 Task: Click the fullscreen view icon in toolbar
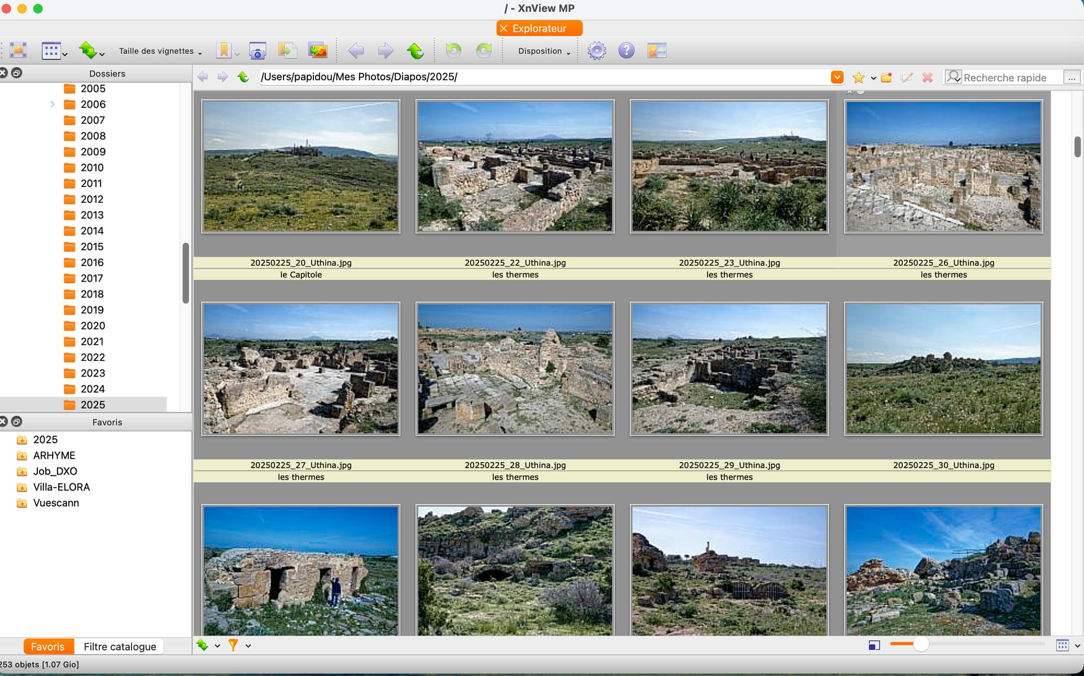tap(18, 50)
